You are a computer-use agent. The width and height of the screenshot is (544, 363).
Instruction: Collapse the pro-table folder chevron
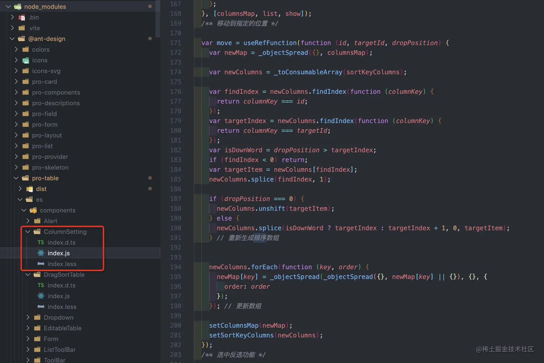tap(16, 178)
